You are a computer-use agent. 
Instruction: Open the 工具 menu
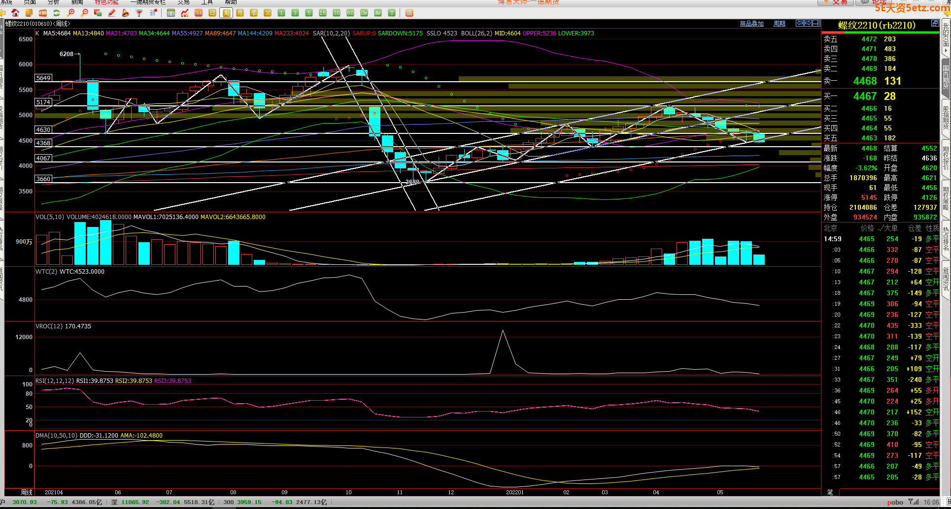point(207,2)
